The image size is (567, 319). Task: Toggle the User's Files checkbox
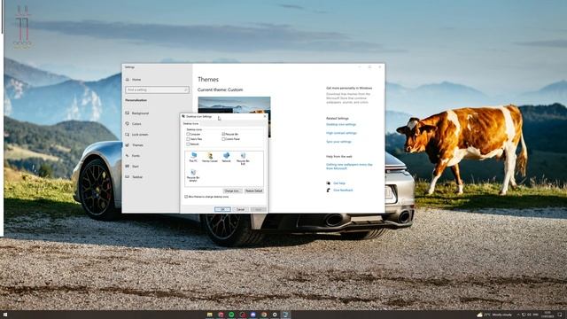[x=188, y=139]
